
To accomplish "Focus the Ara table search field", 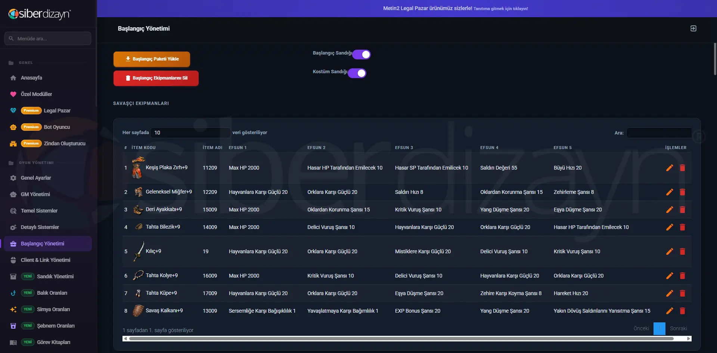I will pyautogui.click(x=659, y=133).
